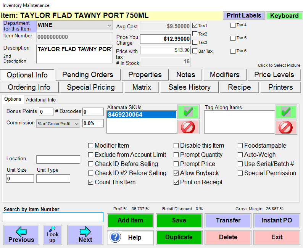Go to Previous item with left arrow
The width and height of the screenshot is (303, 248).
[21, 235]
